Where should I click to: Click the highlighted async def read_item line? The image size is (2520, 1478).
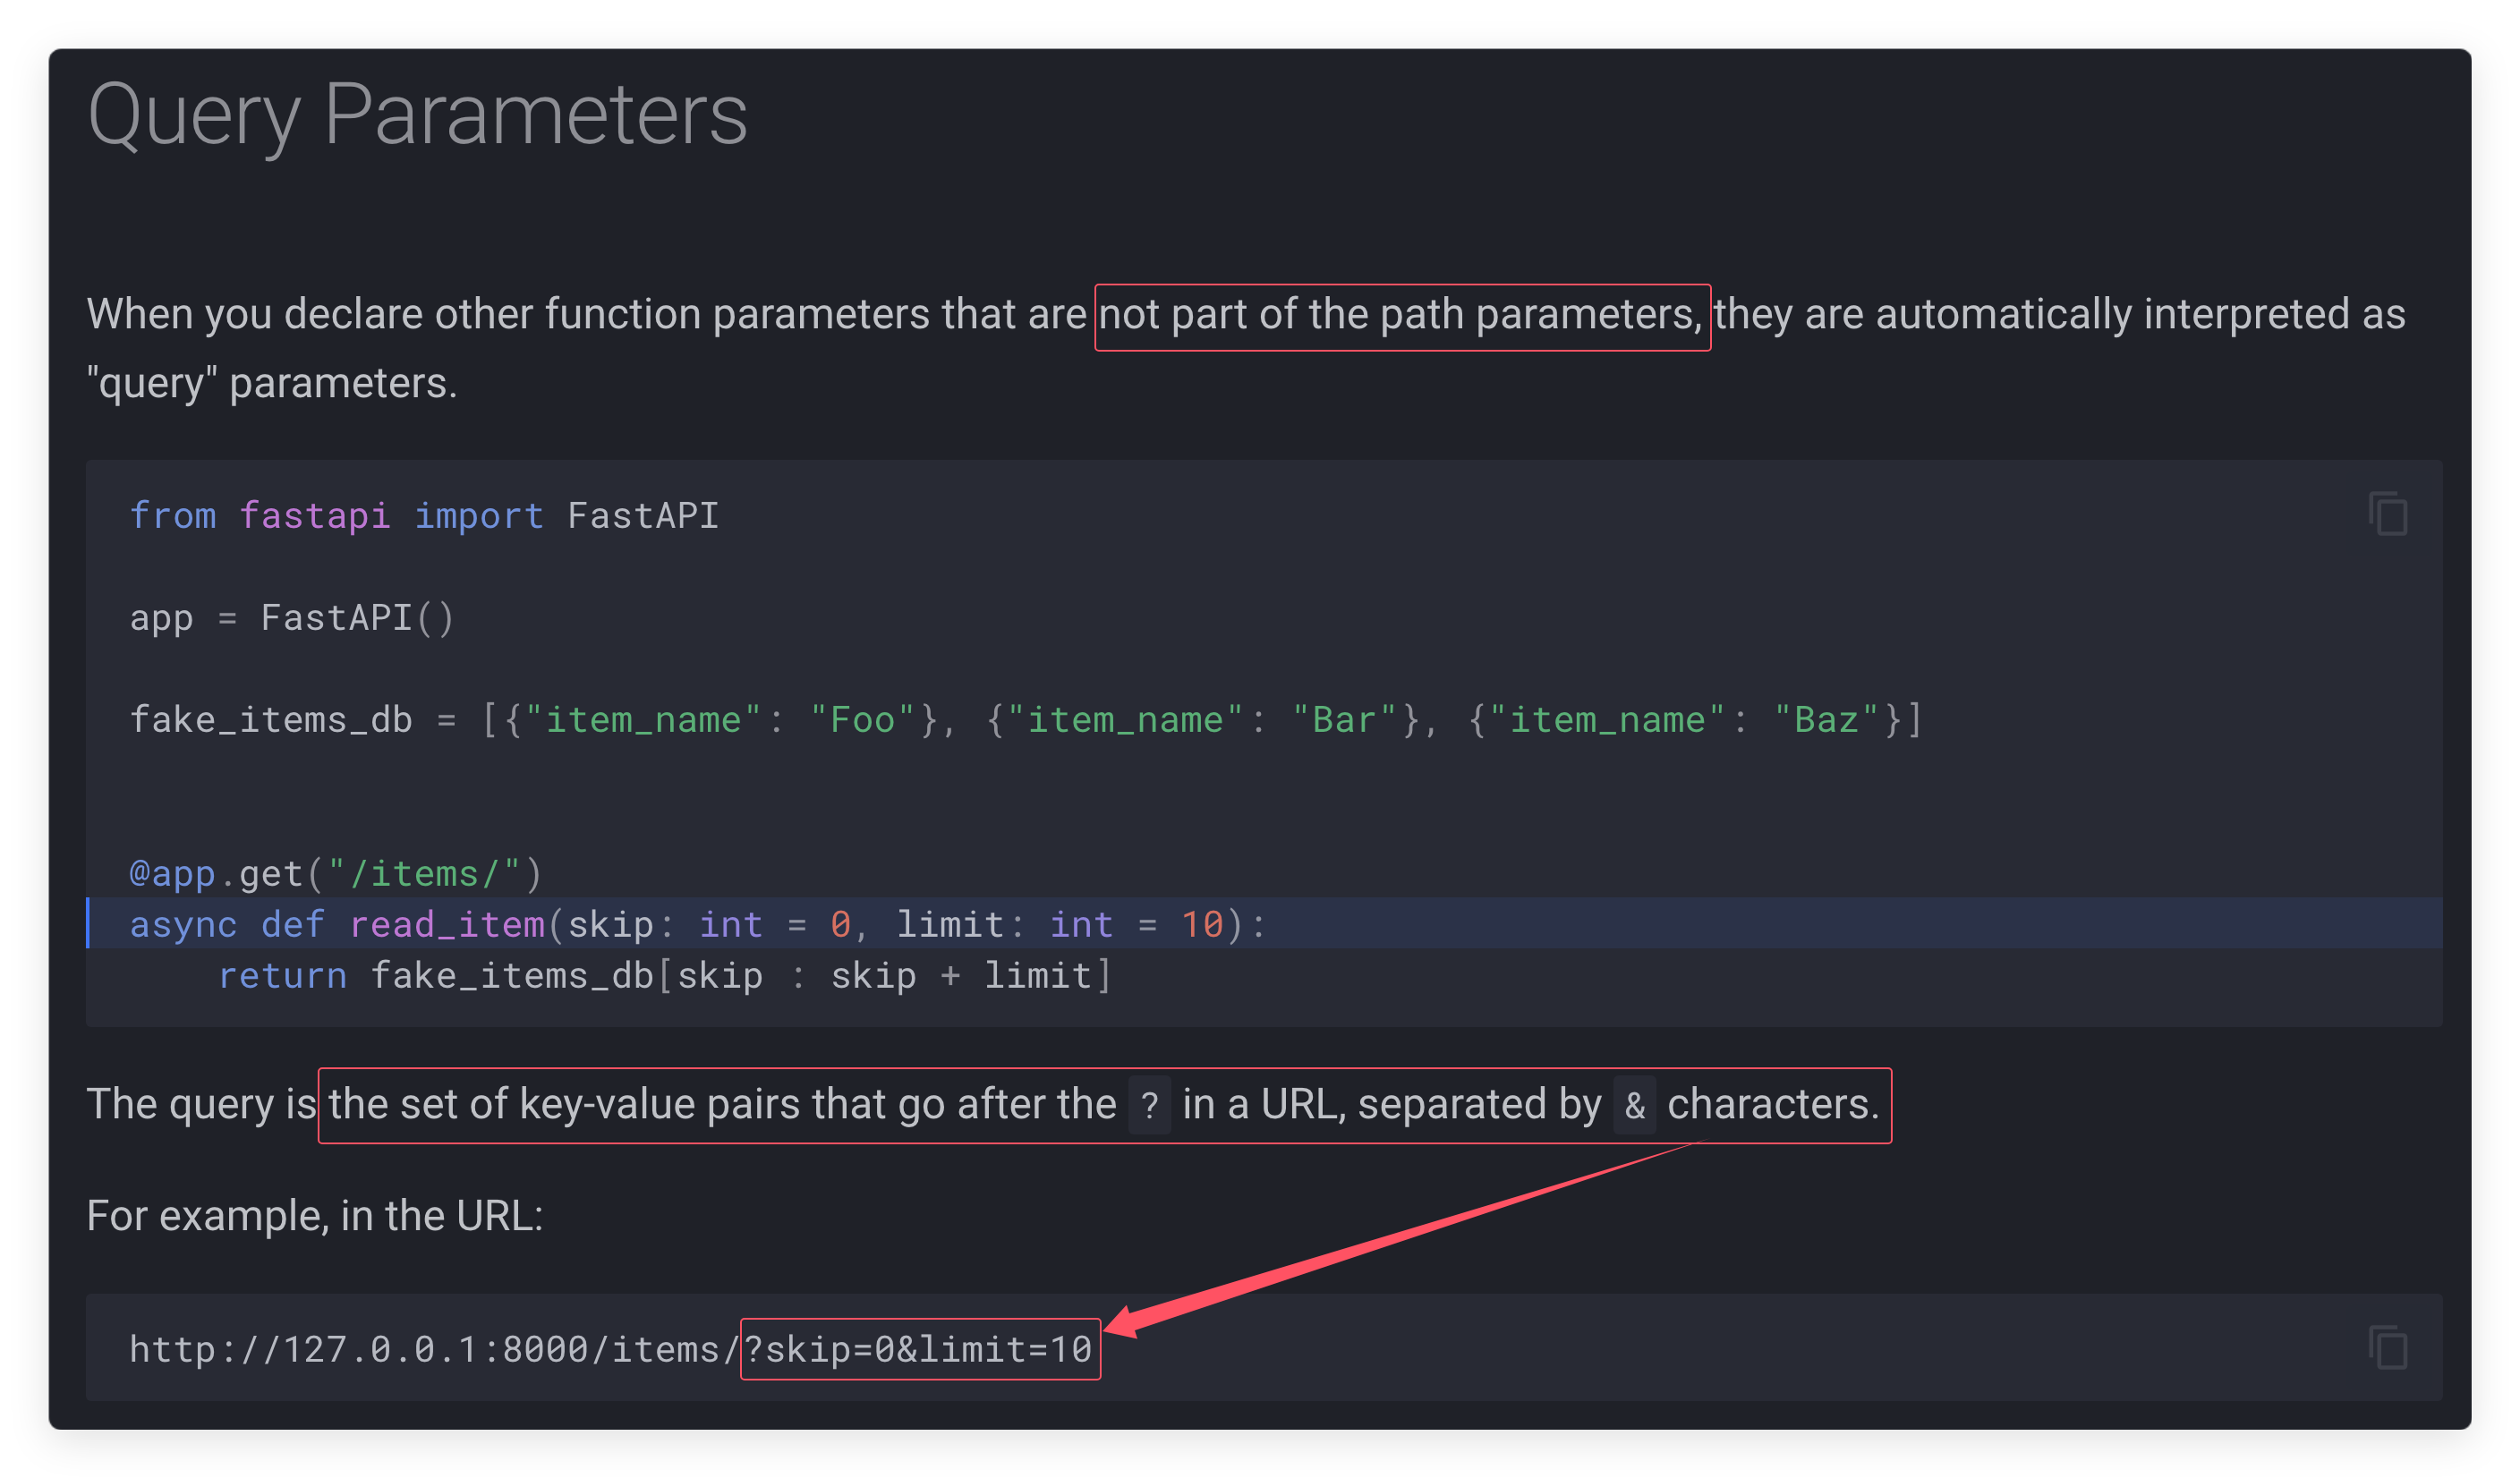coord(697,924)
